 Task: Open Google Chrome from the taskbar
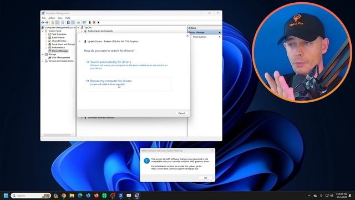click(x=64, y=196)
